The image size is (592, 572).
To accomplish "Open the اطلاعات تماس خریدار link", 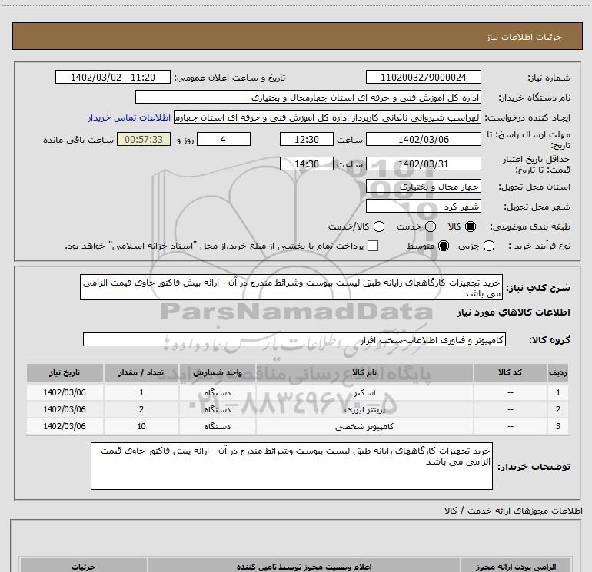I will [x=129, y=117].
